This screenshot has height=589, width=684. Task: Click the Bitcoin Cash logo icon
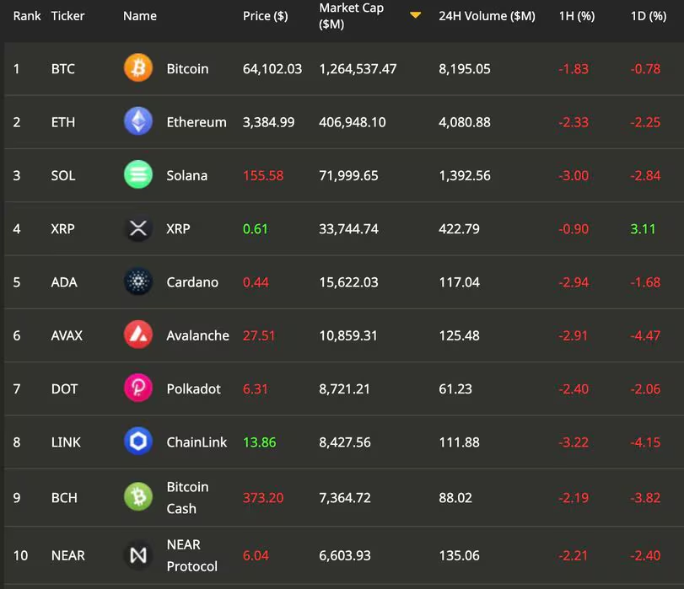coord(138,497)
